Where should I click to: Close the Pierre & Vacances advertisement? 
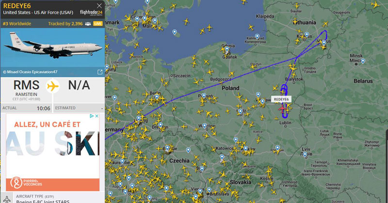pyautogui.click(x=97, y=116)
